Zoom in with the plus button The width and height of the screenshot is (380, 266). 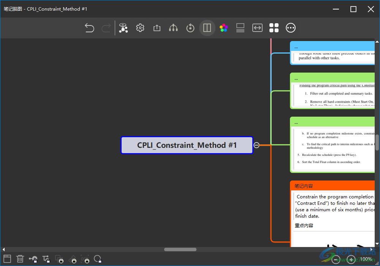tap(351, 260)
